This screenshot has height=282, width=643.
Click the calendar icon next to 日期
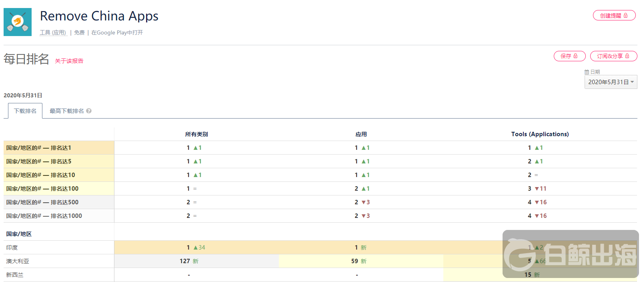[587, 72]
